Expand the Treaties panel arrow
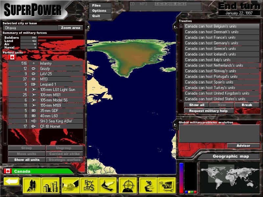This screenshot has height=197, width=263. (x=175, y=26)
